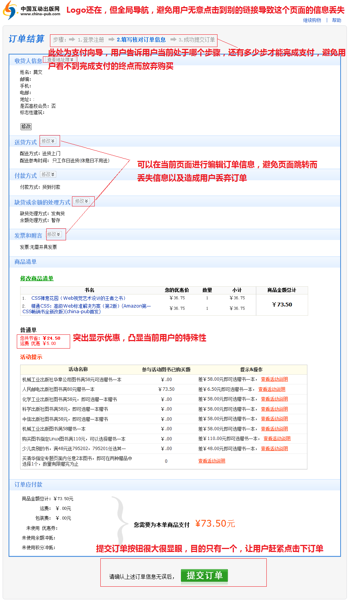Click the 运费 优惠 ¥5.00 text
This screenshot has width=357, height=602.
38,343
